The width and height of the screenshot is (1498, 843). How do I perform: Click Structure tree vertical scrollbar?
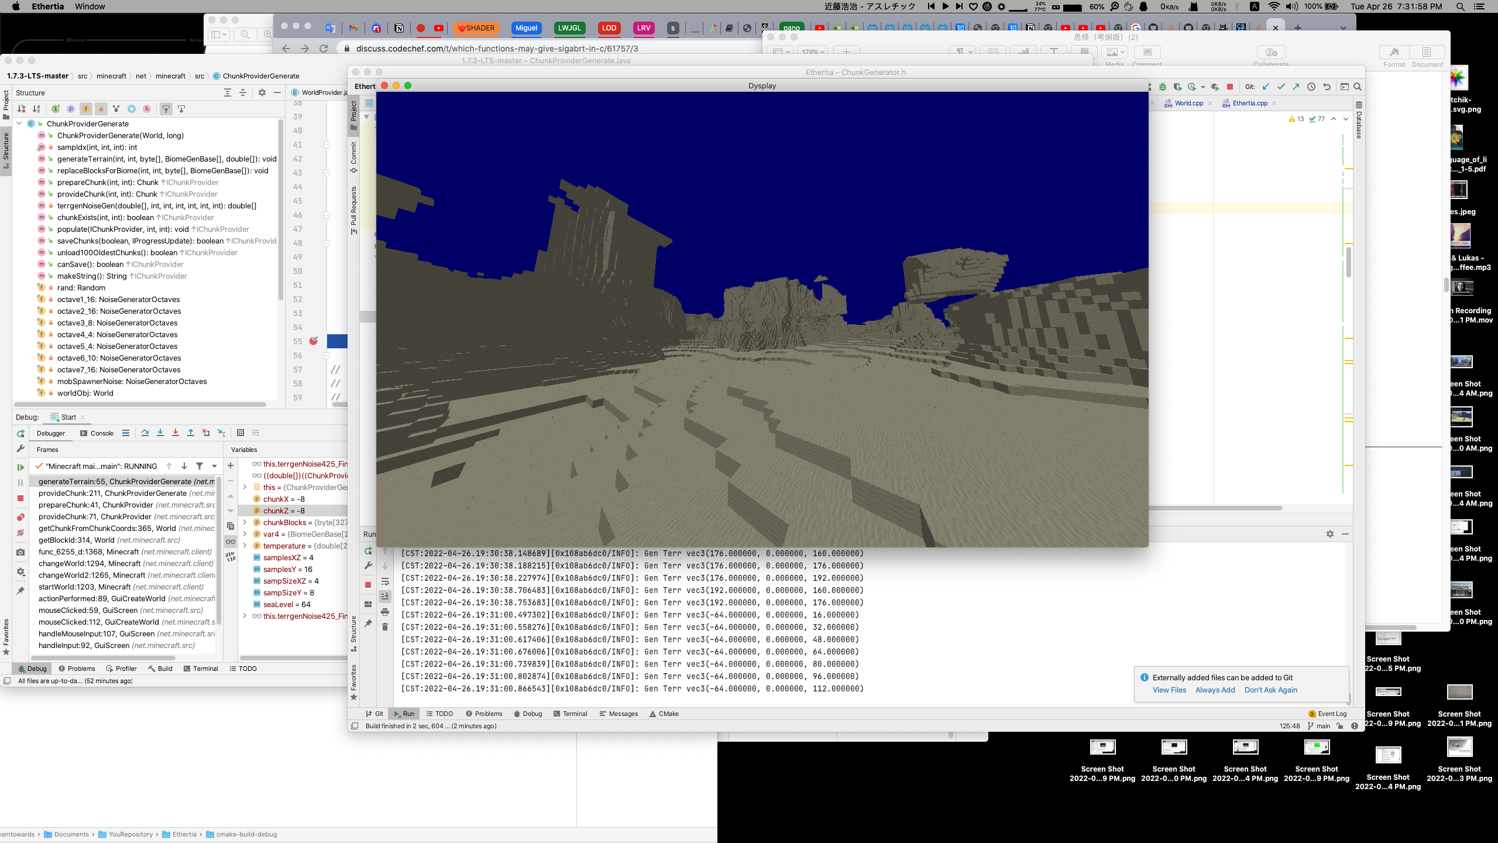tap(281, 211)
